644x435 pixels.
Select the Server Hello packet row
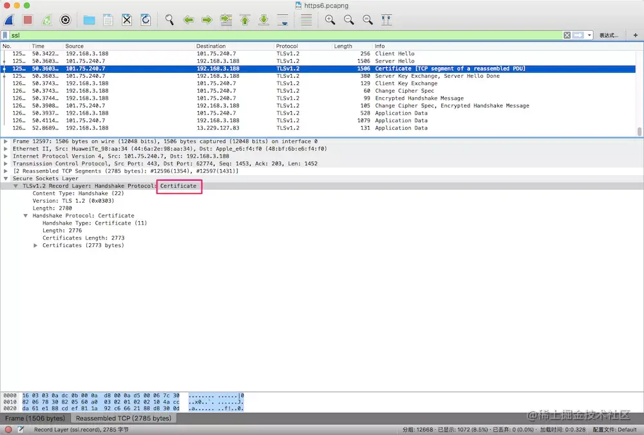[318, 61]
